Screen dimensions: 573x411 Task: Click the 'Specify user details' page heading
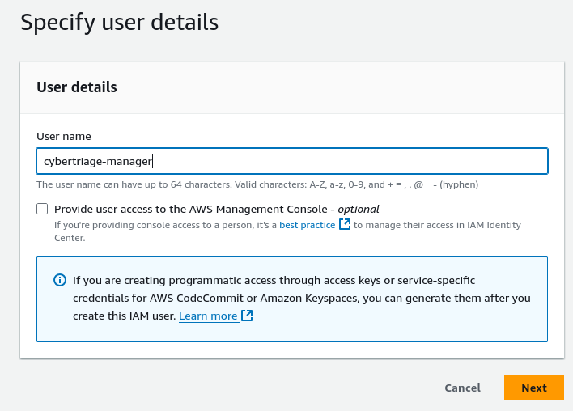(x=119, y=22)
